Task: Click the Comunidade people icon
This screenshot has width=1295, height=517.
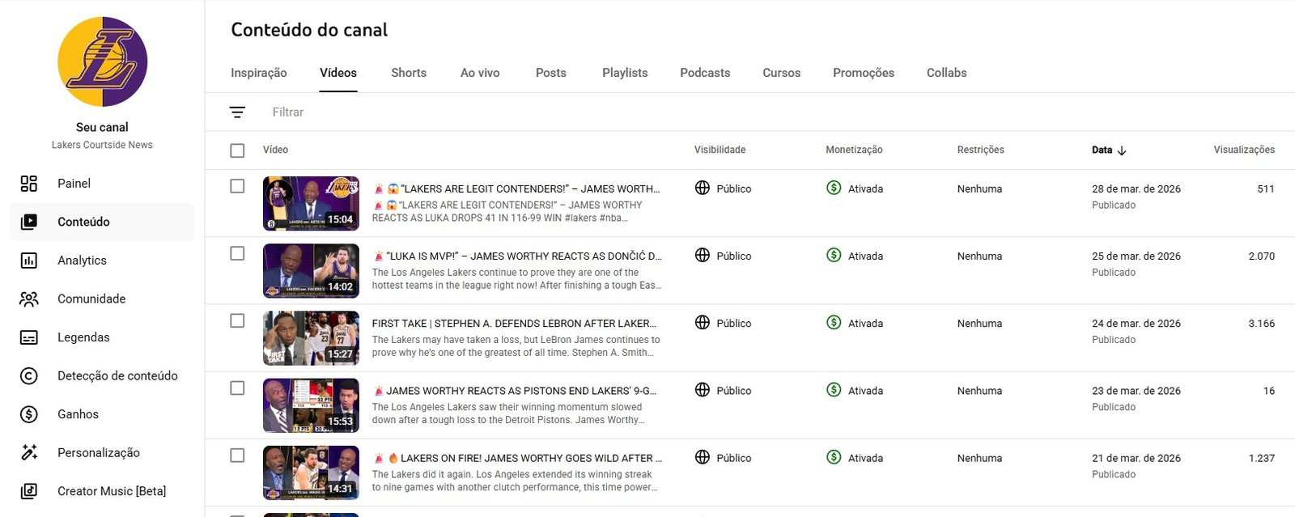Action: 28,299
